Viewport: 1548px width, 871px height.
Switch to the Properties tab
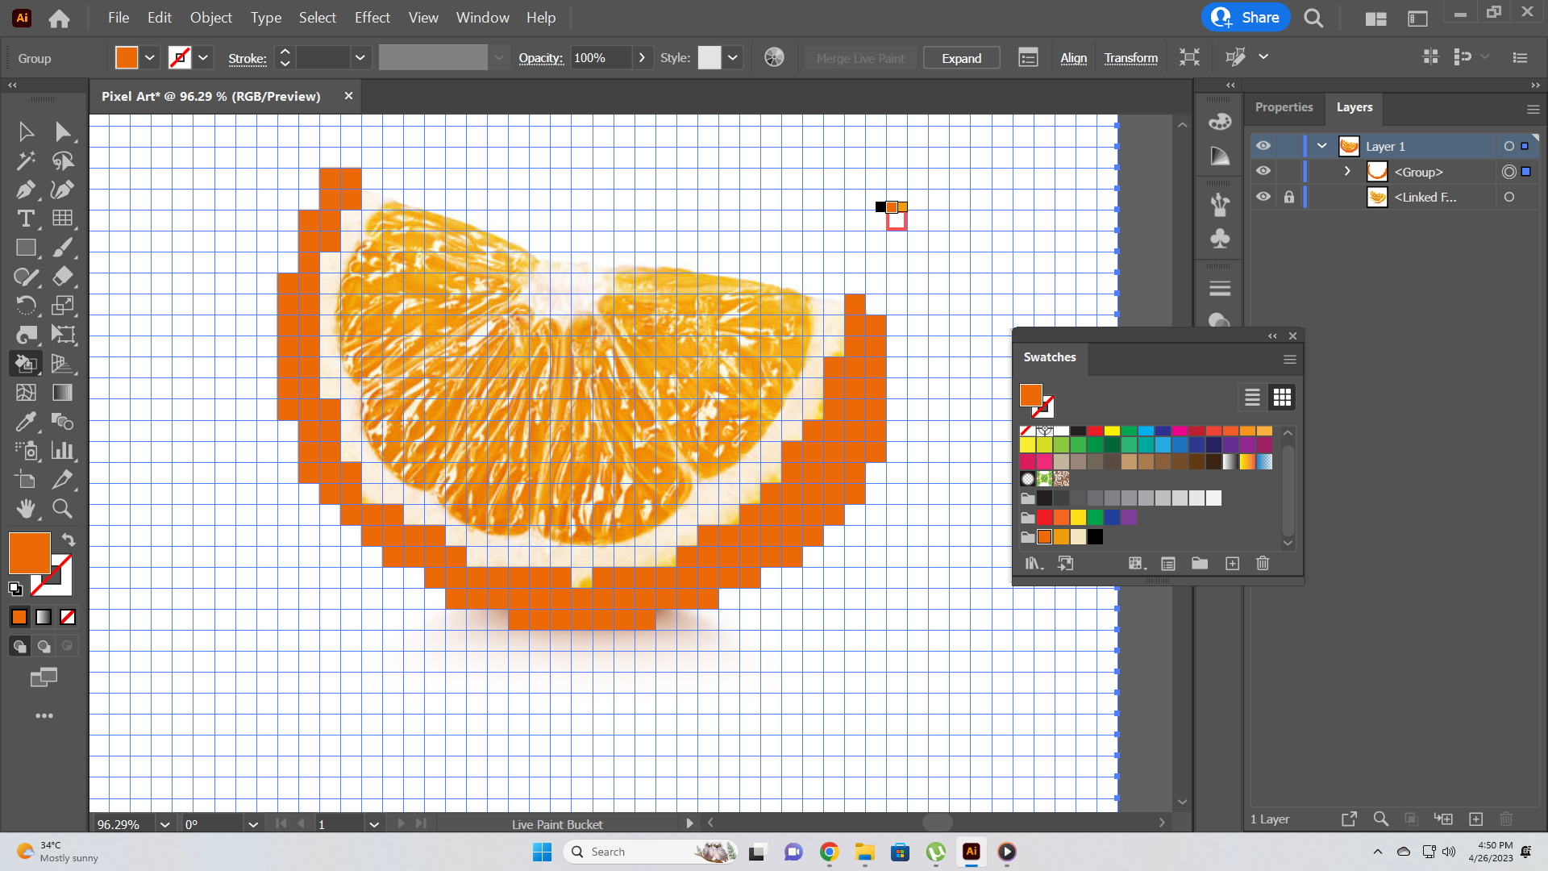coord(1284,107)
